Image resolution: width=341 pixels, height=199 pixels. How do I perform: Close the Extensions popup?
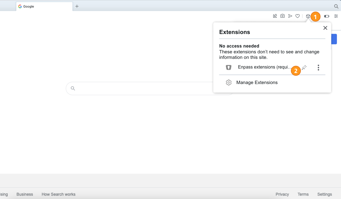click(325, 28)
